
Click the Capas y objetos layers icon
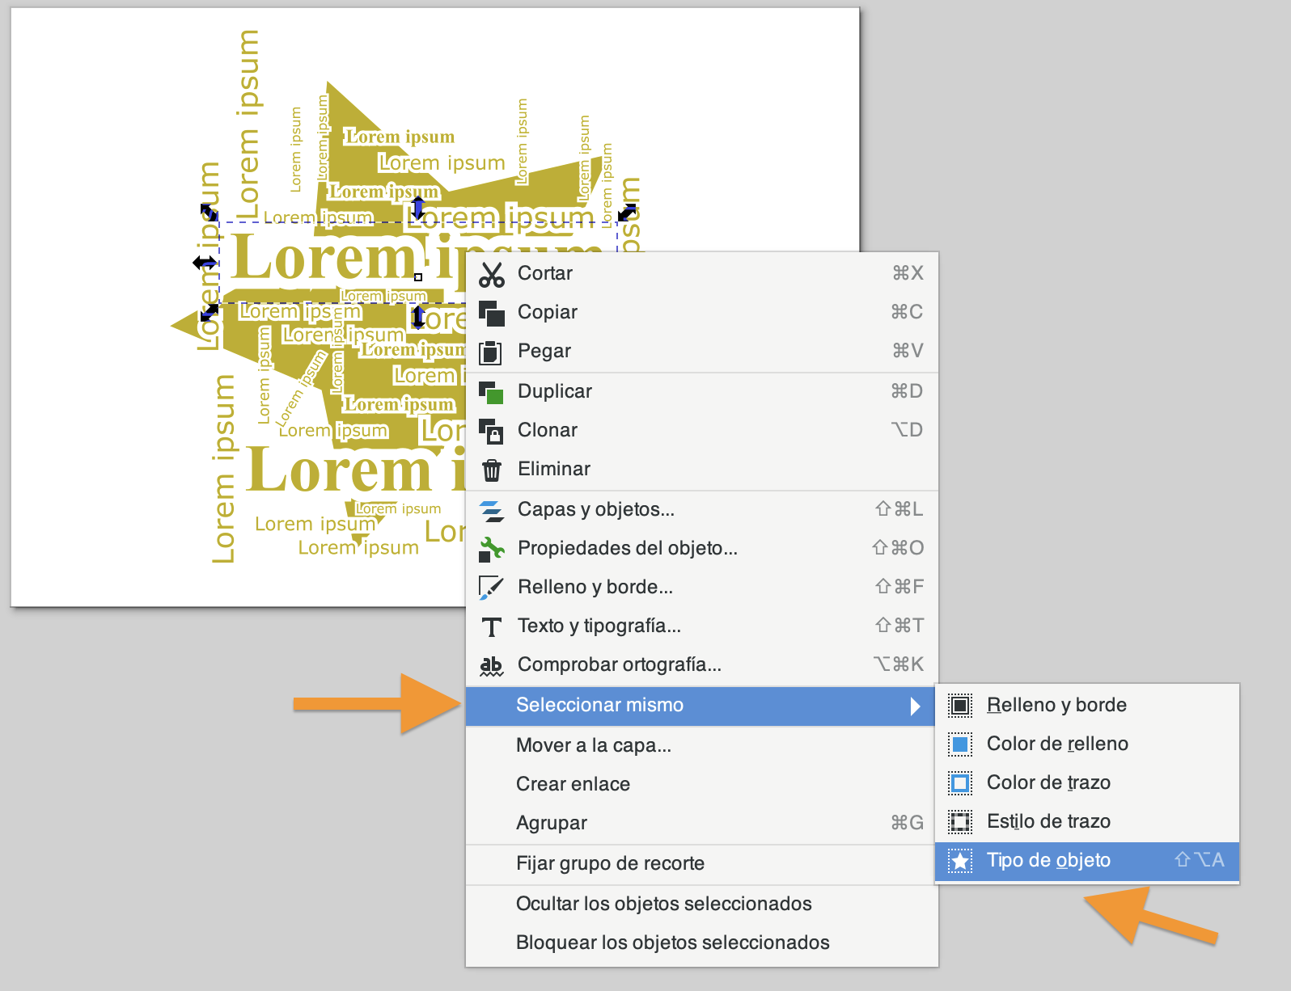(491, 510)
